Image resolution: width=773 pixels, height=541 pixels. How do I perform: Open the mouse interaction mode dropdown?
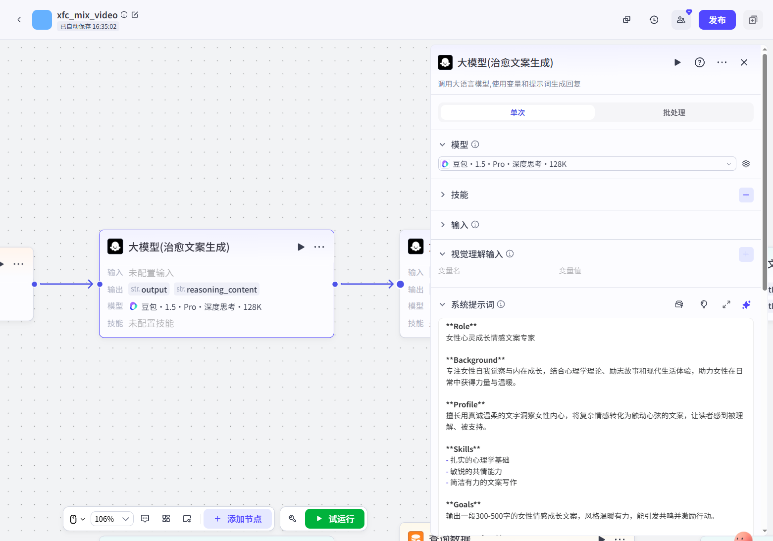(x=78, y=519)
